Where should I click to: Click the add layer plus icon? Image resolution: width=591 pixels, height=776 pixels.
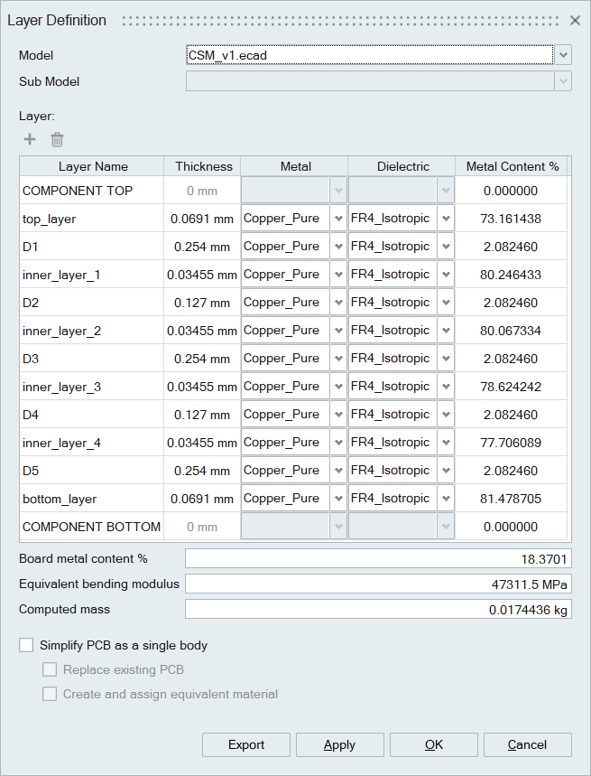point(30,139)
